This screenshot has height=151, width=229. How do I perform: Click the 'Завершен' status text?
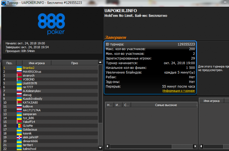pos(115,37)
